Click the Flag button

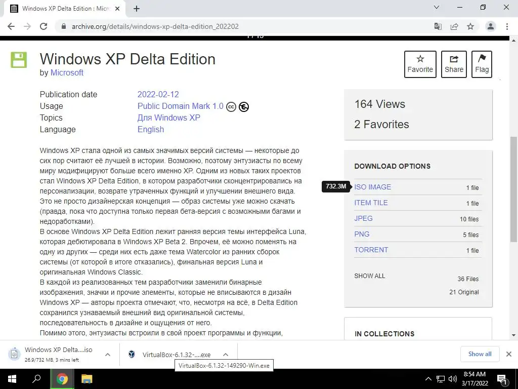click(482, 64)
